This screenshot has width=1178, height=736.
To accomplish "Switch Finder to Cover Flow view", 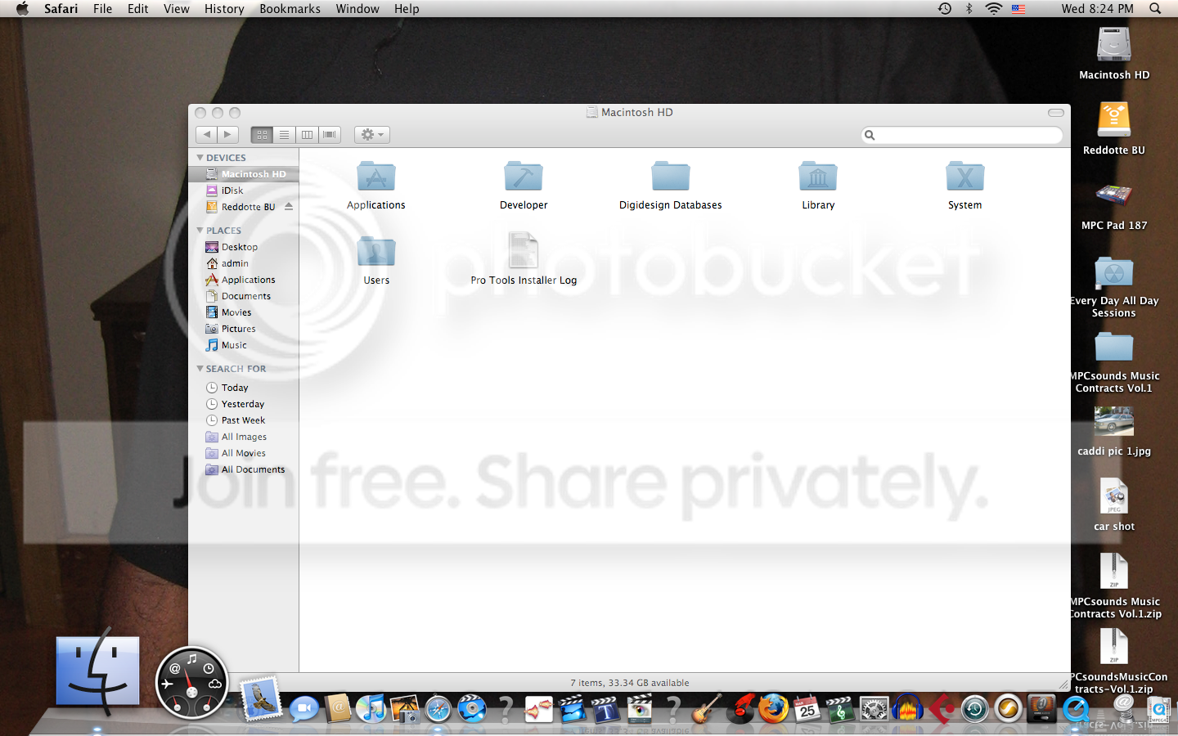I will [x=330, y=135].
